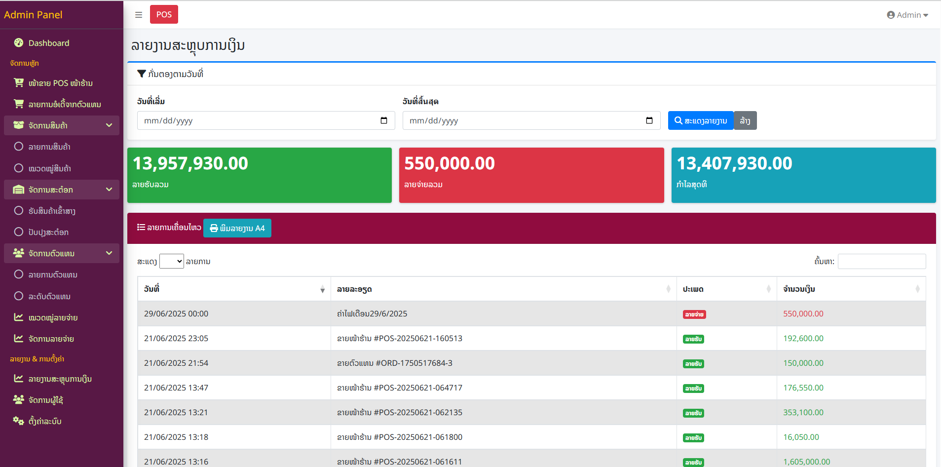
Task: Click the blue ສະແດງລາຍງານ search button
Action: tap(701, 120)
